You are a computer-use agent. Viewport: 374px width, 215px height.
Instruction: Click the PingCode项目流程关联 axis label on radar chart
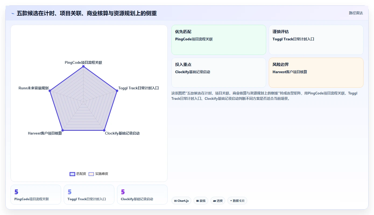[83, 62]
